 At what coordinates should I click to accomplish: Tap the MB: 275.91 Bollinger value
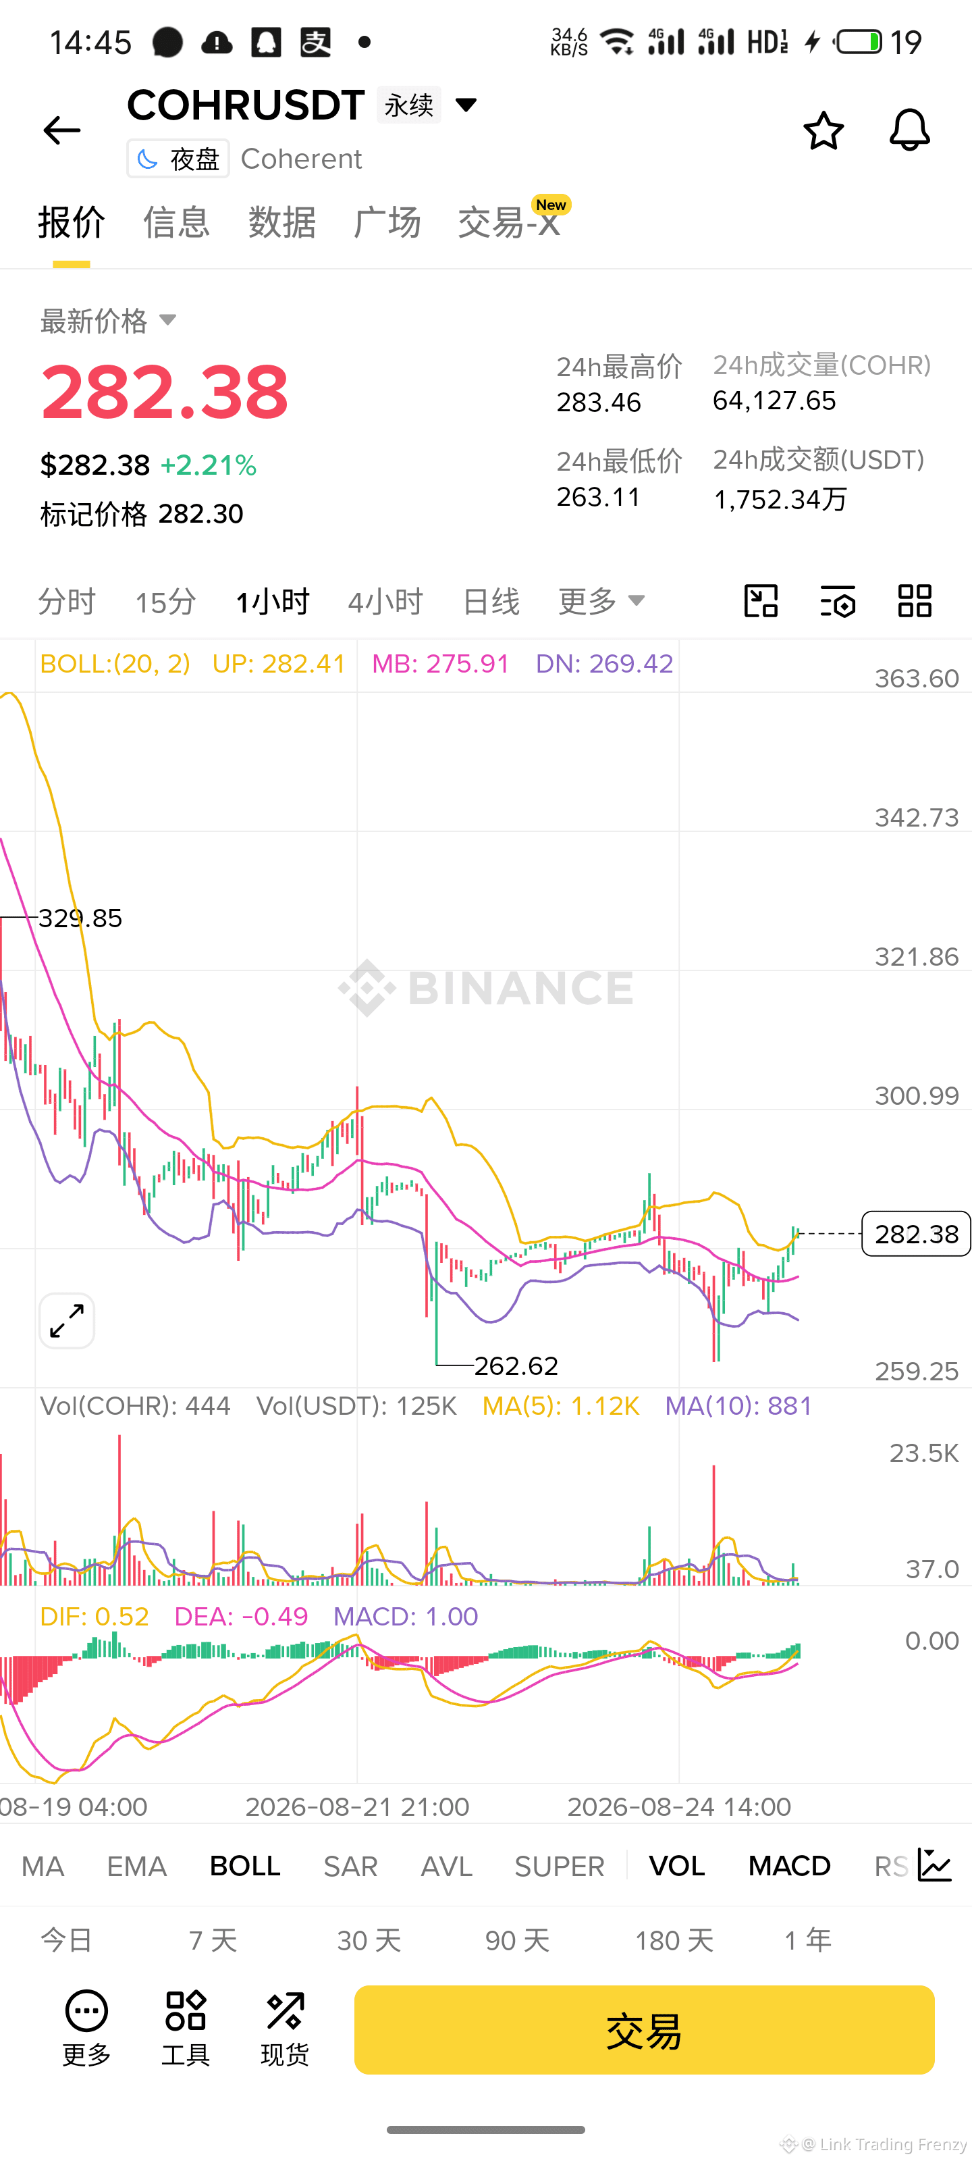coord(440,664)
